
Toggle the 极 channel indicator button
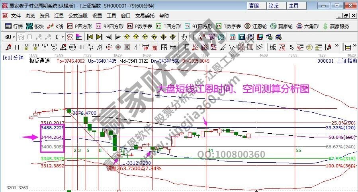pyautogui.click(x=70, y=37)
